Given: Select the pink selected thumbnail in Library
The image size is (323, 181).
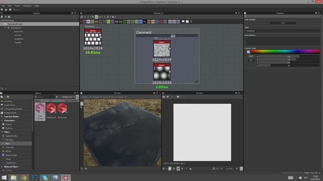Looking at the screenshot, I should pyautogui.click(x=40, y=112).
